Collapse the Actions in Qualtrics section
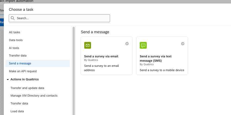 (8, 80)
